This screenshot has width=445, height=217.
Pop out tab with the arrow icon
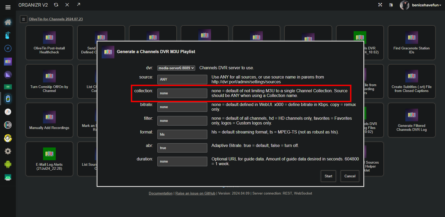[78, 4]
